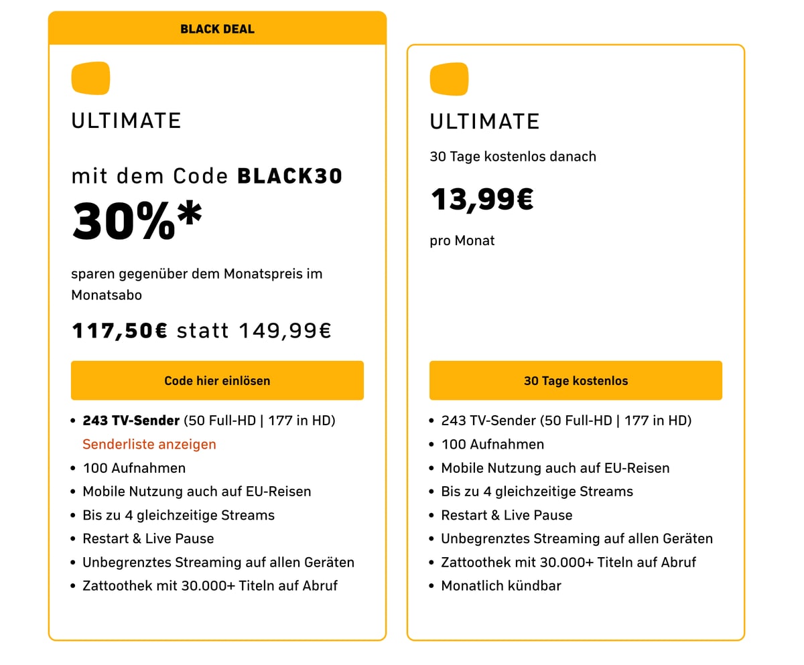Click the "pro Monat" label
The height and width of the screenshot is (665, 804).
click(x=462, y=240)
